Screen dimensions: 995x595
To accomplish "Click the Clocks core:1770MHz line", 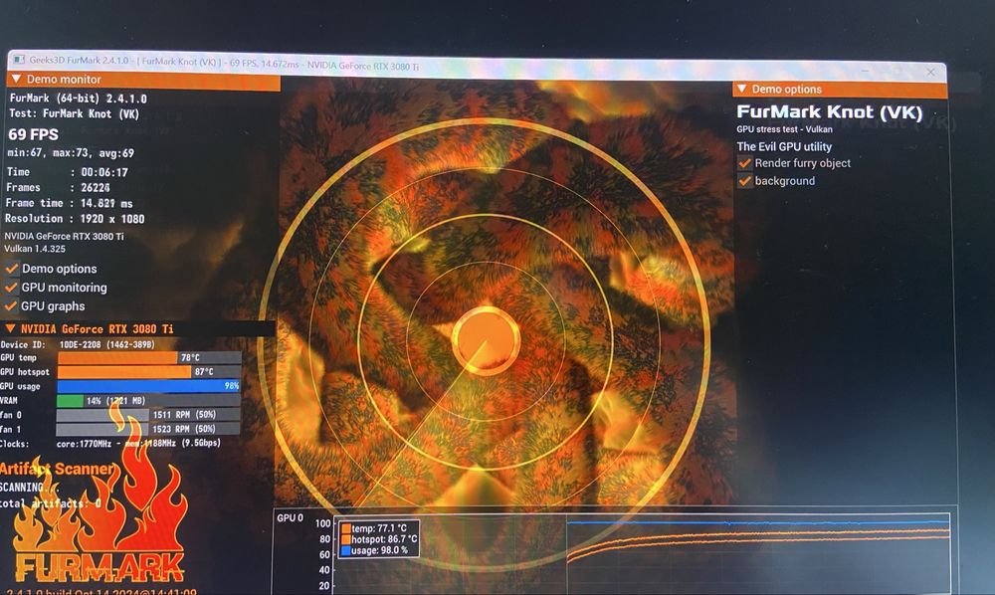I will tap(110, 444).
